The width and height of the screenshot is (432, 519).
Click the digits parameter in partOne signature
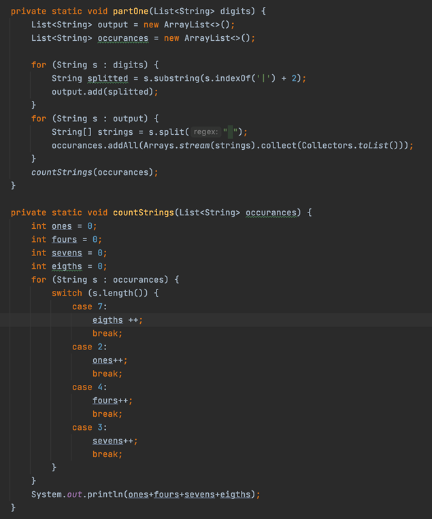point(235,12)
